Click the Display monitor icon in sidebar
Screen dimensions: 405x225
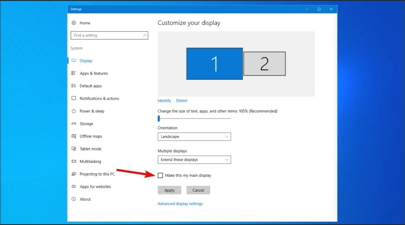click(x=74, y=60)
